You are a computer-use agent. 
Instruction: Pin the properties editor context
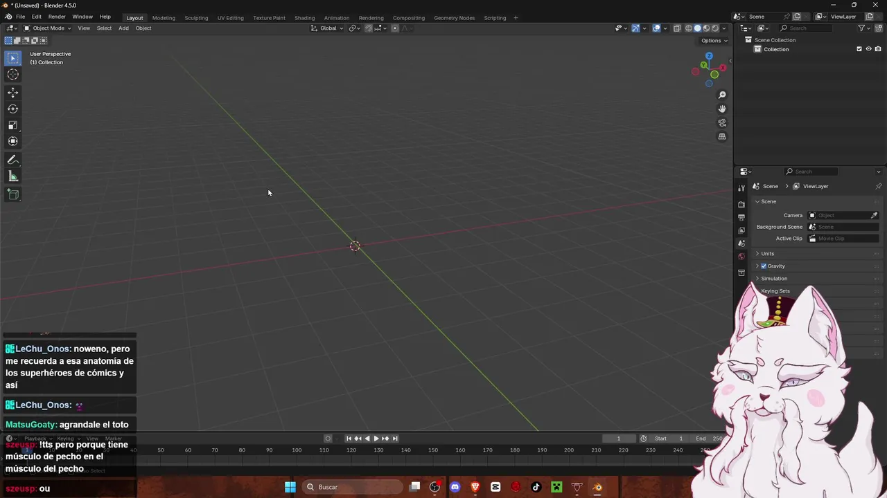[x=879, y=186]
